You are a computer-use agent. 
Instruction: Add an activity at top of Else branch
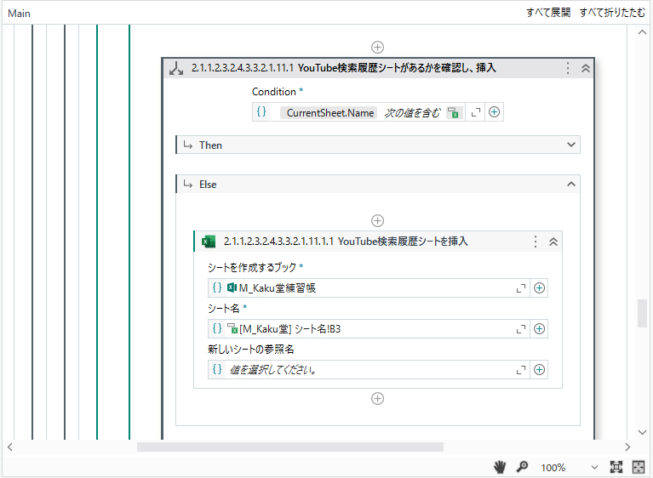pyautogui.click(x=377, y=220)
